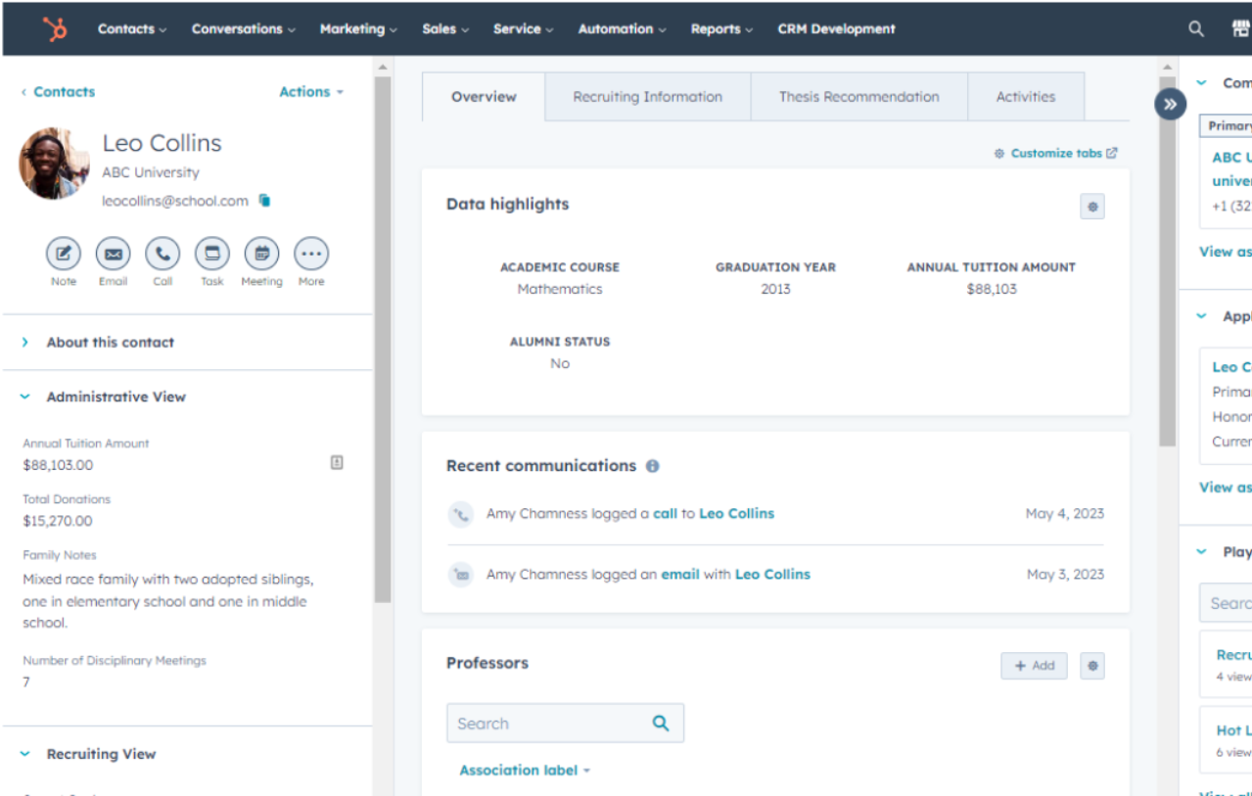Open the Association label filter
1252x796 pixels.
[x=523, y=770]
